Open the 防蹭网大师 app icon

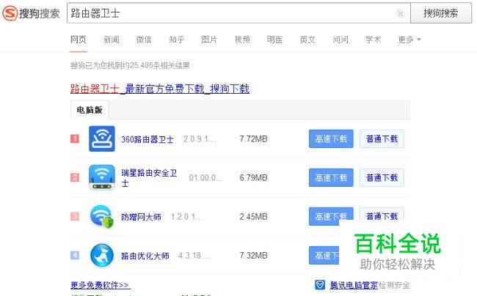102,216
